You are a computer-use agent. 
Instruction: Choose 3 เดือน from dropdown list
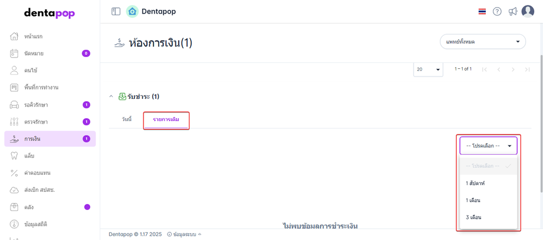tap(473, 218)
